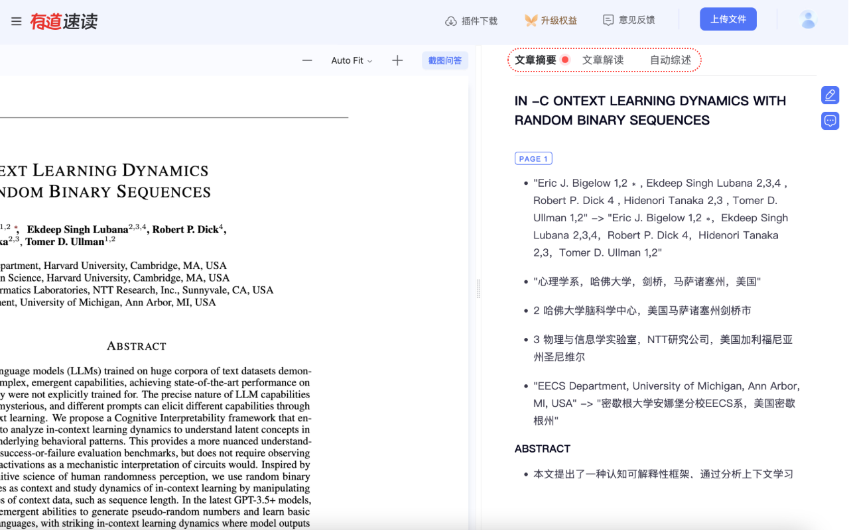This screenshot has height=530, width=849.
Task: Open 升级权益 upgrade benefits
Action: (x=550, y=20)
